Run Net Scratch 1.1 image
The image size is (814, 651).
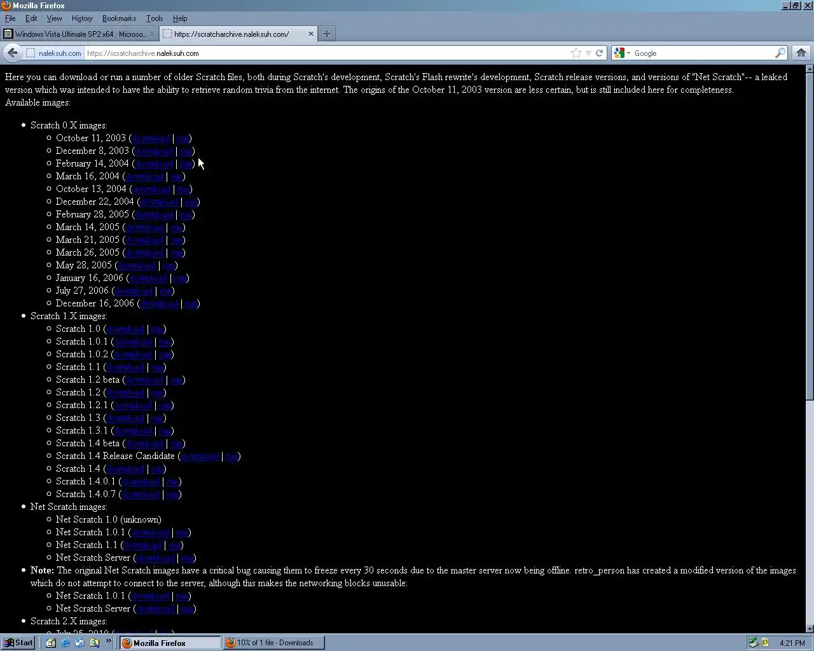(174, 545)
